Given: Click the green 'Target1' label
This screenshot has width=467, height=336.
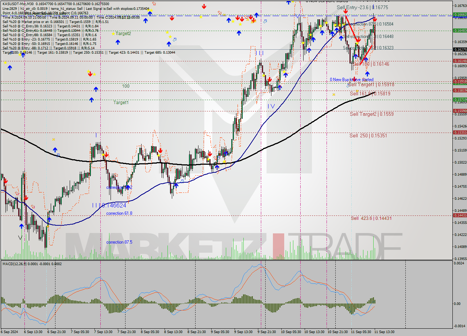Looking at the screenshot, I should coord(121,103).
